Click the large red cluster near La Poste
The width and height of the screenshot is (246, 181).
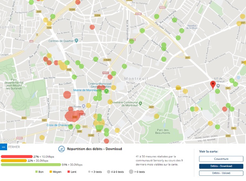(x=74, y=115)
